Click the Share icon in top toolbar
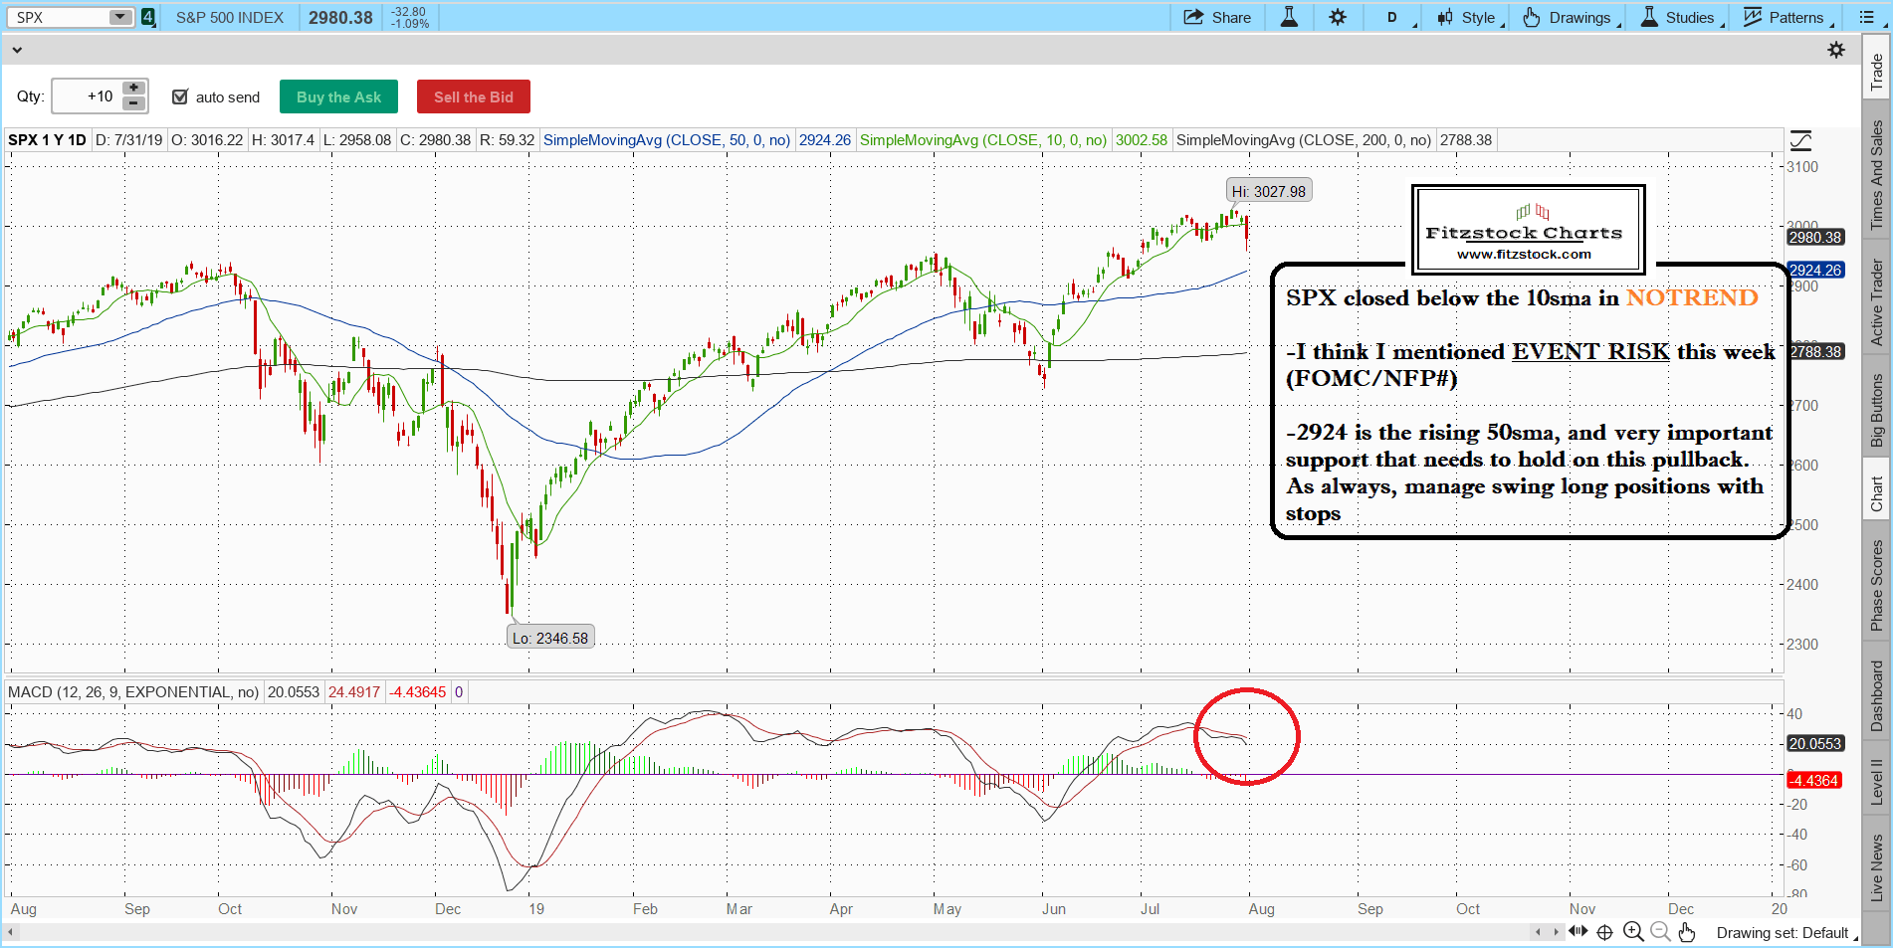1893x948 pixels. point(1216,17)
